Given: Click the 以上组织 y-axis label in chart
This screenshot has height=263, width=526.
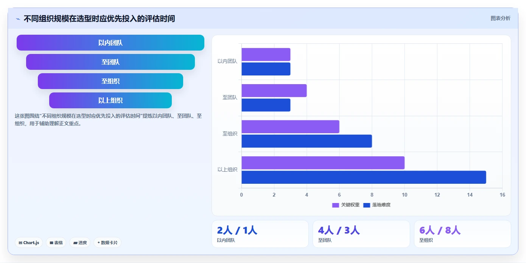Looking at the screenshot, I should point(227,170).
